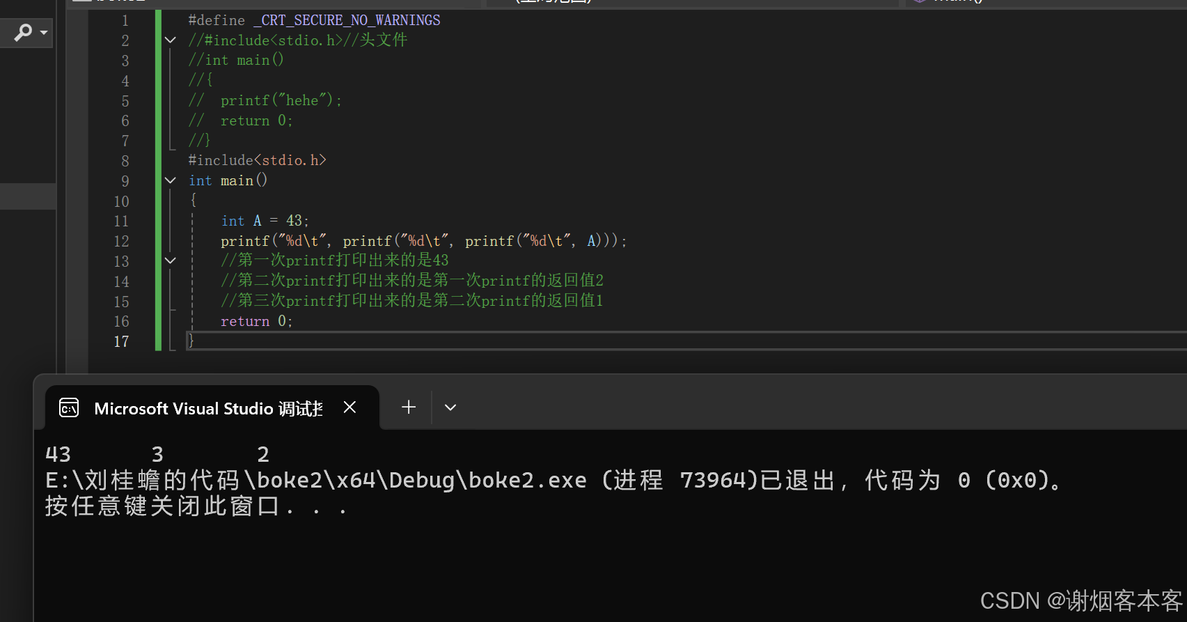This screenshot has height=622, width=1187.
Task: Click the boke2.exe exit path line in console
Action: pyautogui.click(x=553, y=481)
